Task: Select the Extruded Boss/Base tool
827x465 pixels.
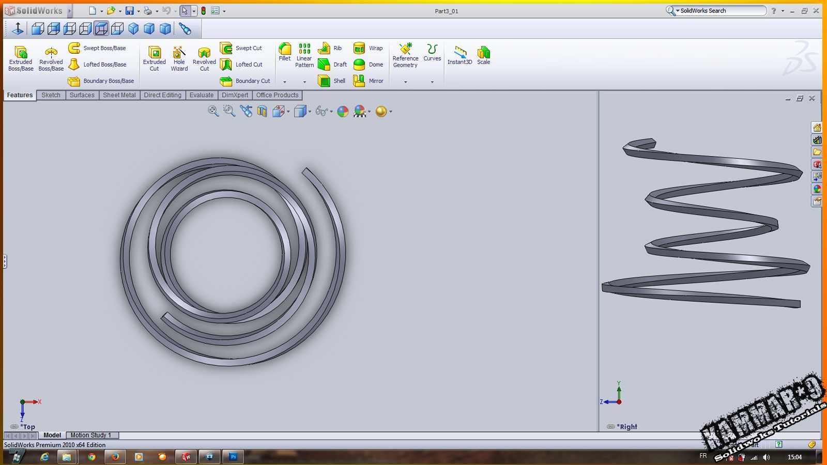Action: coord(21,58)
